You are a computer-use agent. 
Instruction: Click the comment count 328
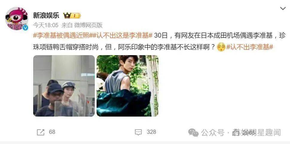click(152, 132)
